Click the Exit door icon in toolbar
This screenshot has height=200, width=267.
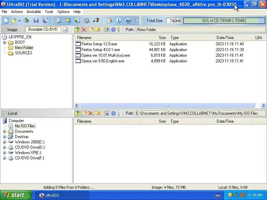coord(137,21)
